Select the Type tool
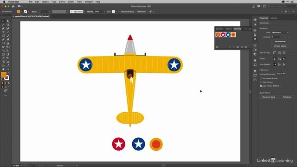 3,32
